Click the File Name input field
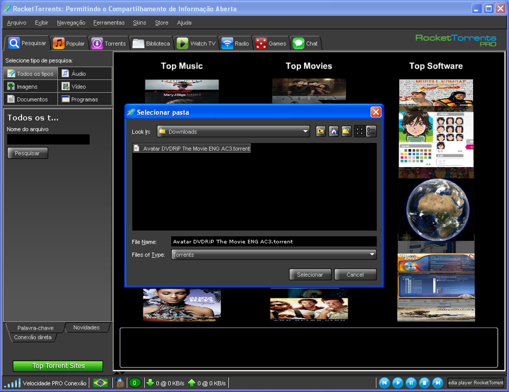Viewport: 509px width, 392px height. [273, 242]
